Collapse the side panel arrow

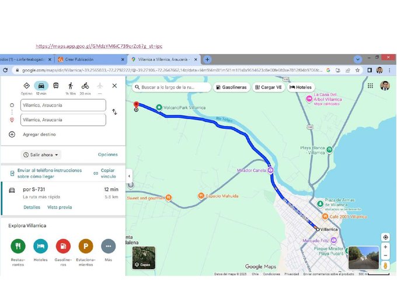click(x=128, y=176)
